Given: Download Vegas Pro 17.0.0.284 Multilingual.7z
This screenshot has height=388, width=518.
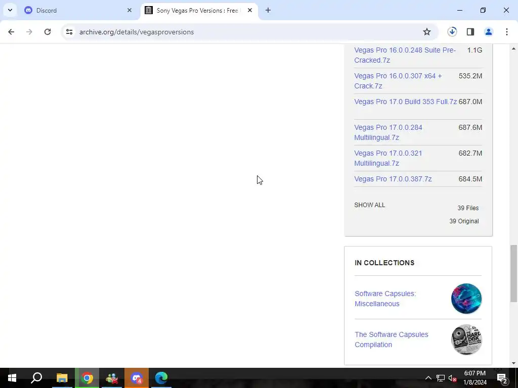Looking at the screenshot, I should tap(388, 132).
